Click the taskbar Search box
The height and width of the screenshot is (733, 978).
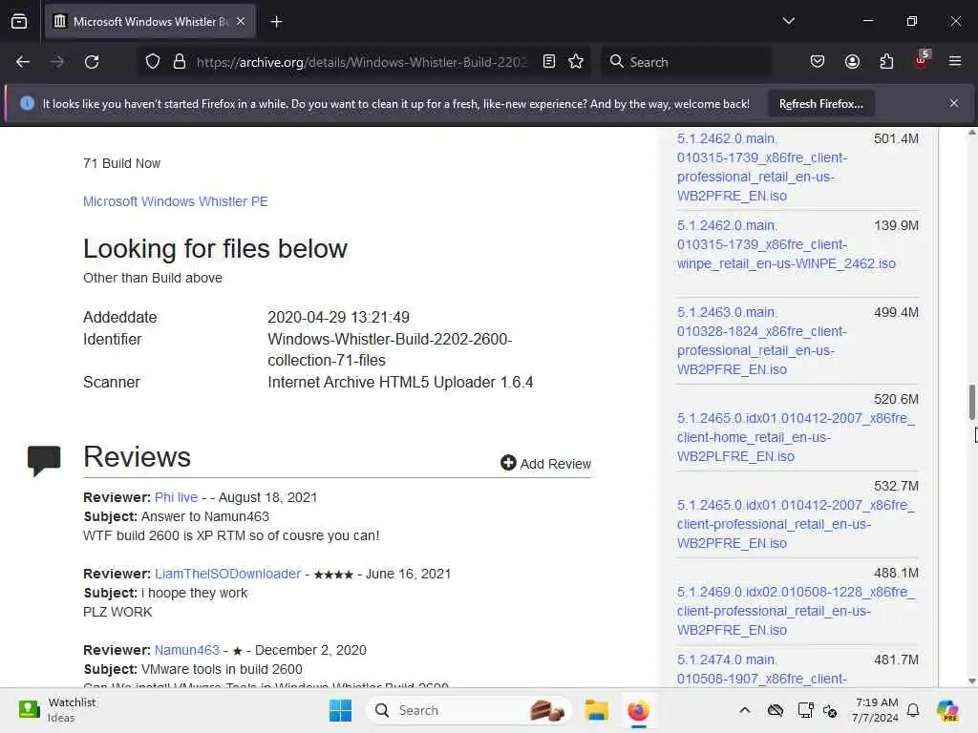coord(469,710)
